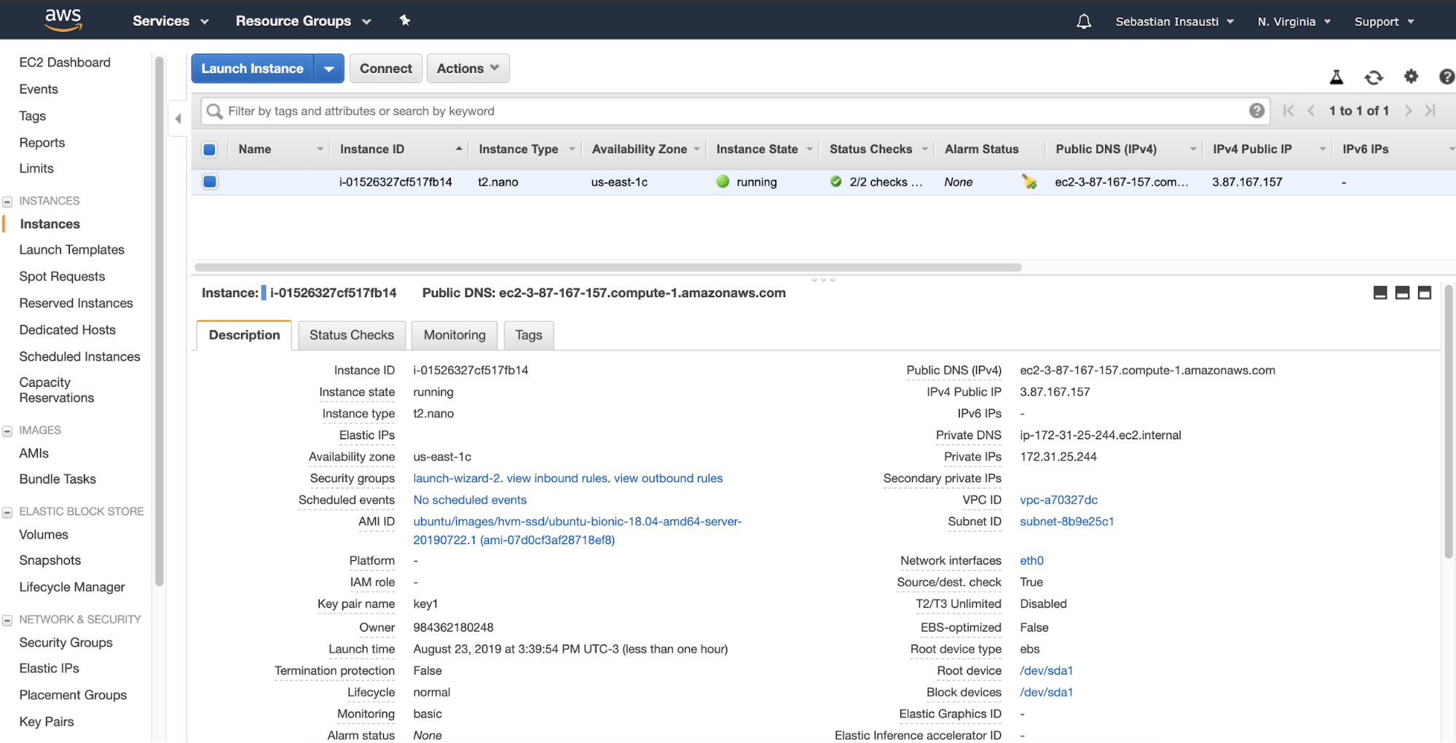Click No scheduled events link
The height and width of the screenshot is (743, 1456).
pyautogui.click(x=470, y=500)
